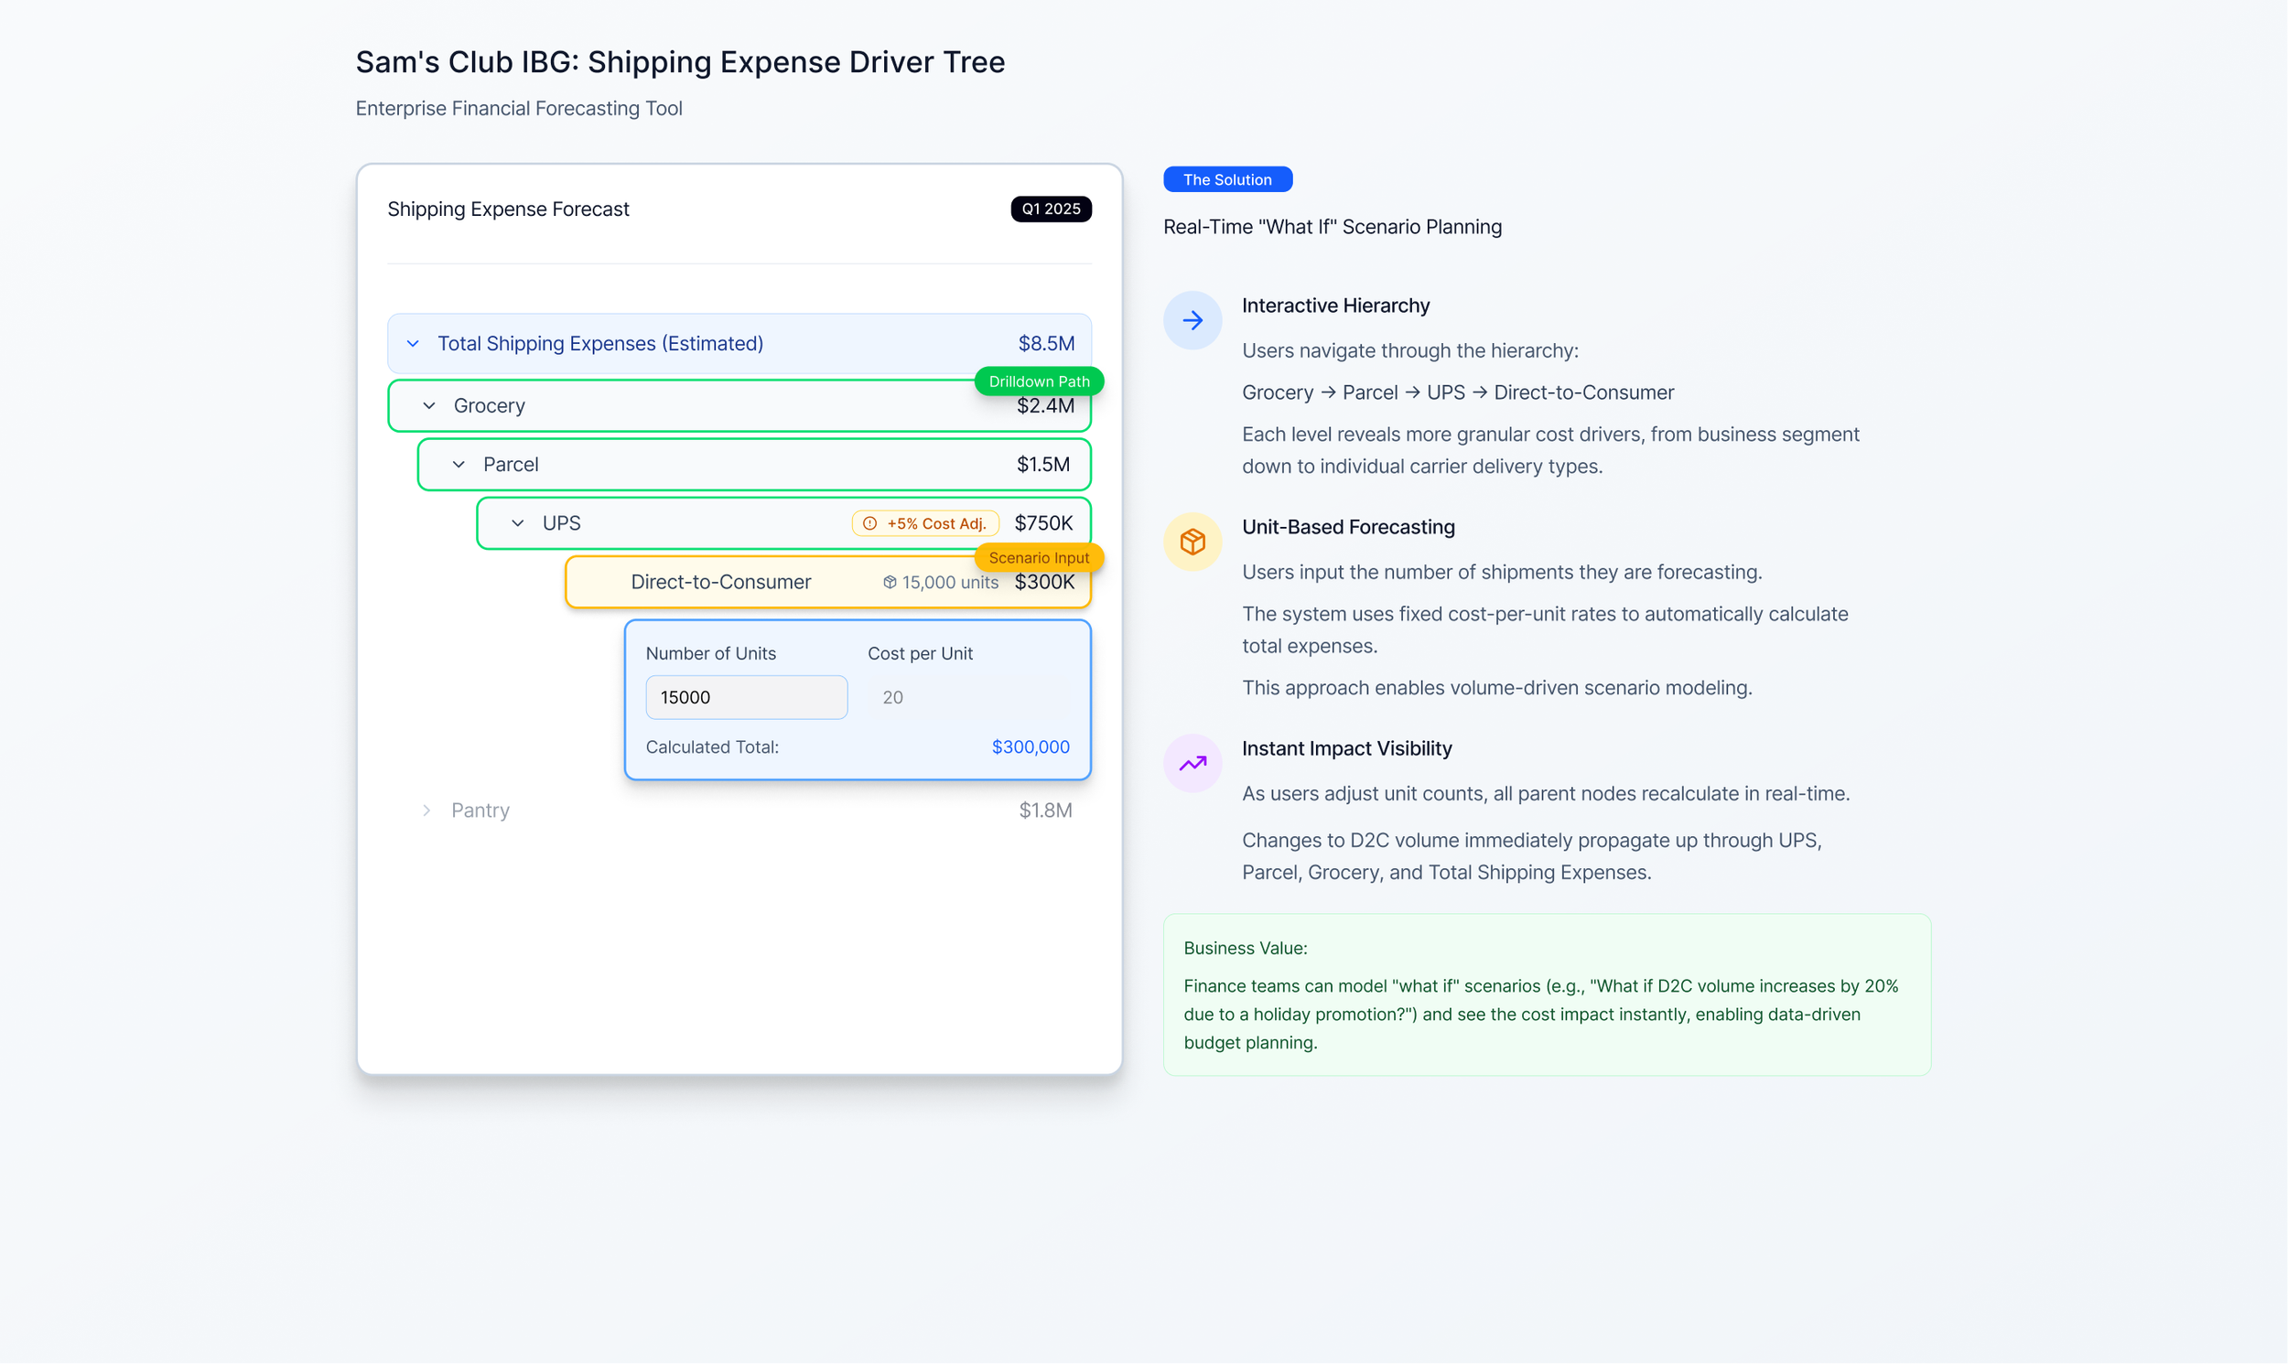
Task: Select the Pantry tree row label
Action: point(480,810)
